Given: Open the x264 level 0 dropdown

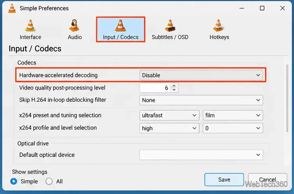Looking at the screenshot, I should 233,128.
